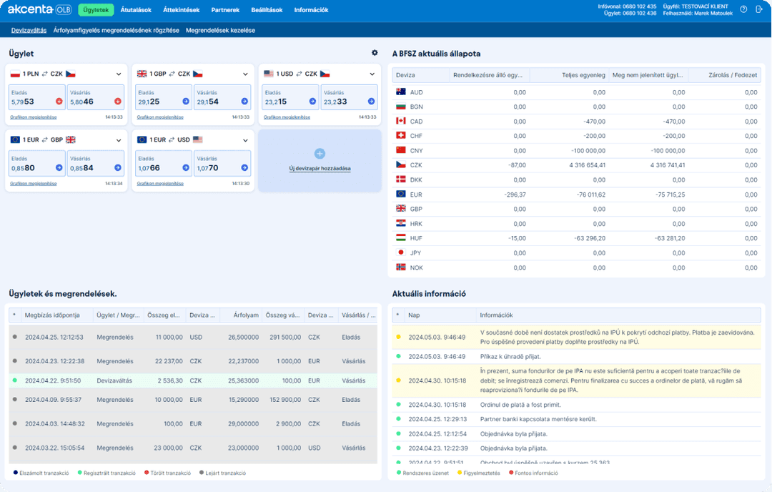Log out using the logout icon
The width and height of the screenshot is (772, 492).
[x=759, y=9]
